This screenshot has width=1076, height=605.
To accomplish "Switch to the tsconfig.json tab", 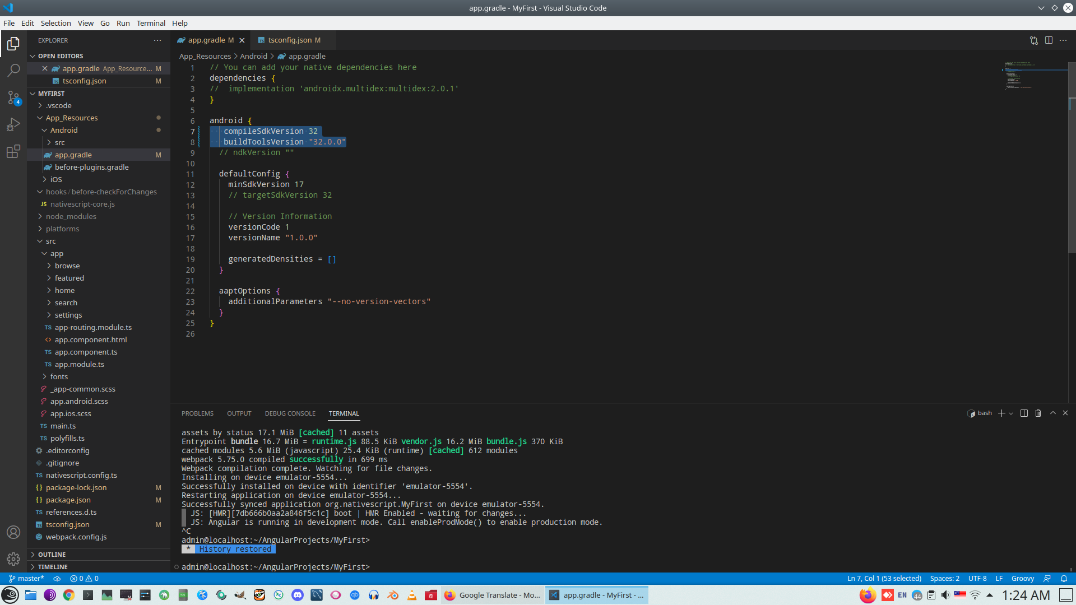I will tap(290, 40).
